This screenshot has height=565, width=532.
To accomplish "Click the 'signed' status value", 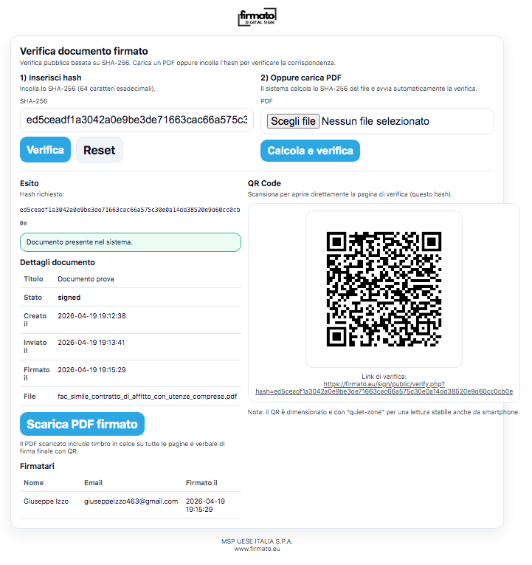I will click(69, 298).
